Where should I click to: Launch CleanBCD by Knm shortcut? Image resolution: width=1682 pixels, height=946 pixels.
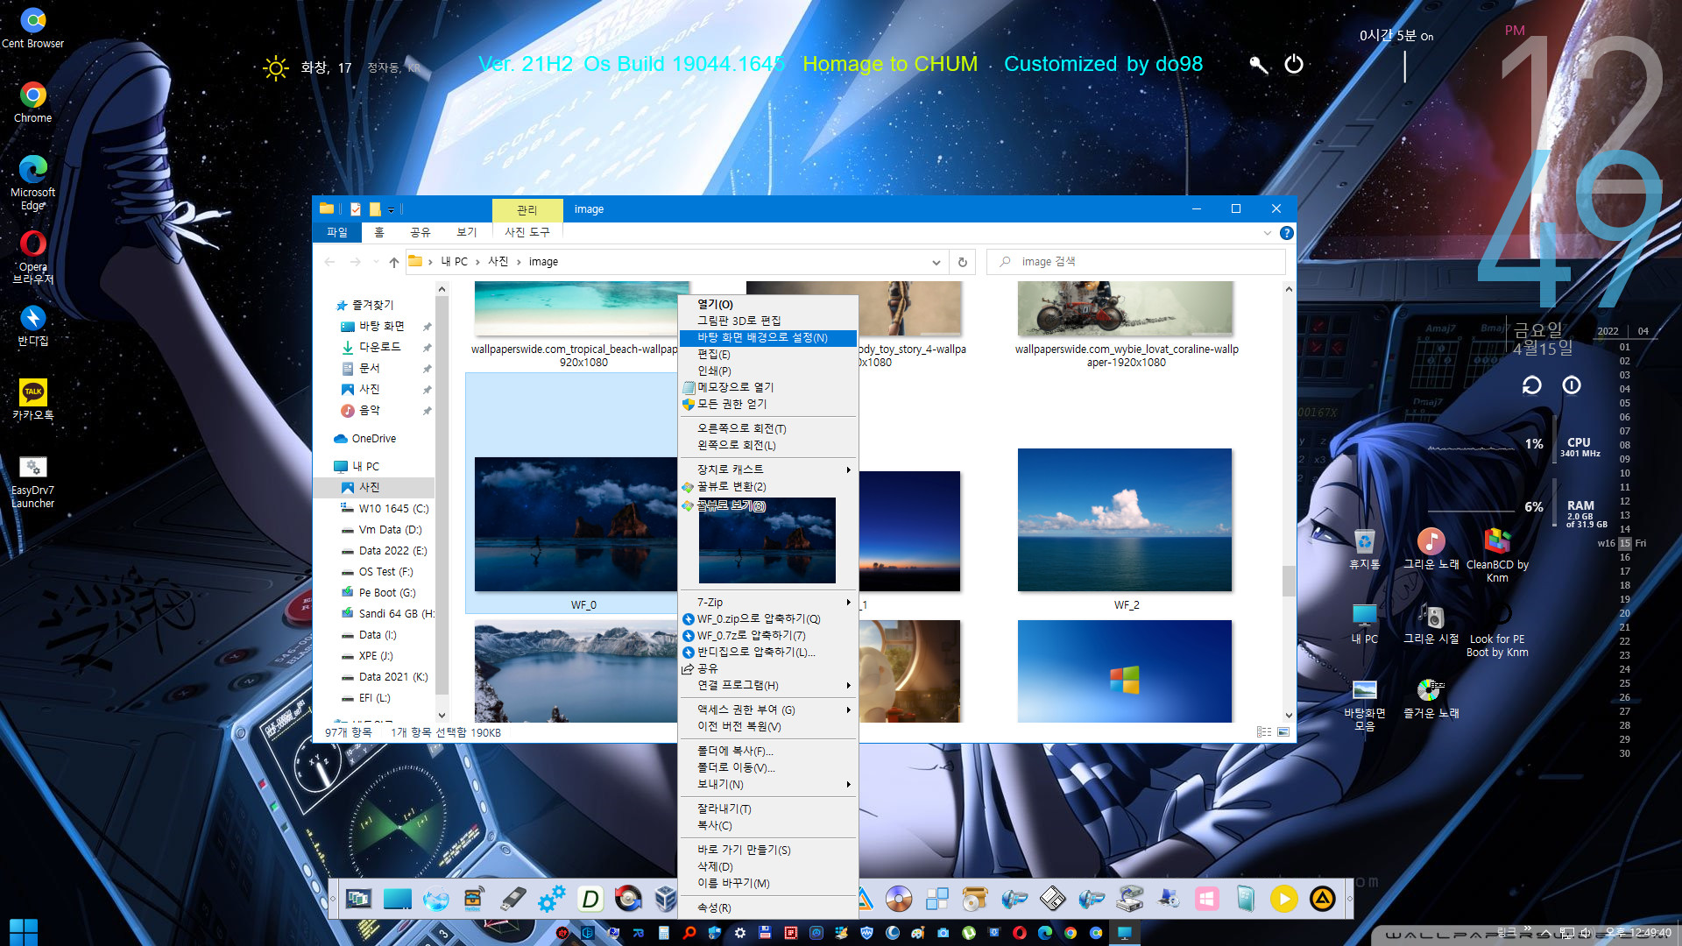pos(1497,555)
